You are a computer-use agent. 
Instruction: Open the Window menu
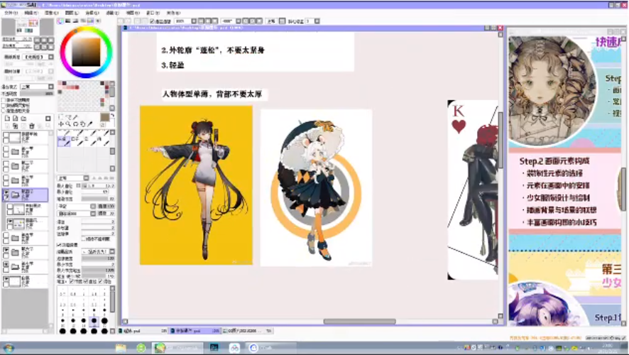pyautogui.click(x=153, y=13)
